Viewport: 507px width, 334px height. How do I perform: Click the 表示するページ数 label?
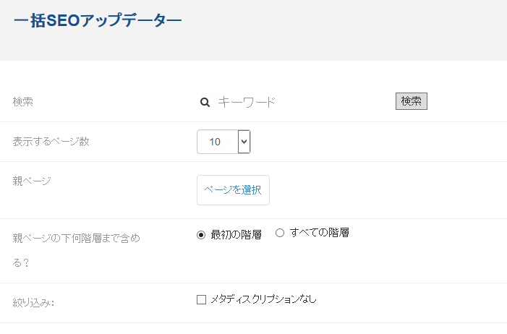tap(51, 142)
